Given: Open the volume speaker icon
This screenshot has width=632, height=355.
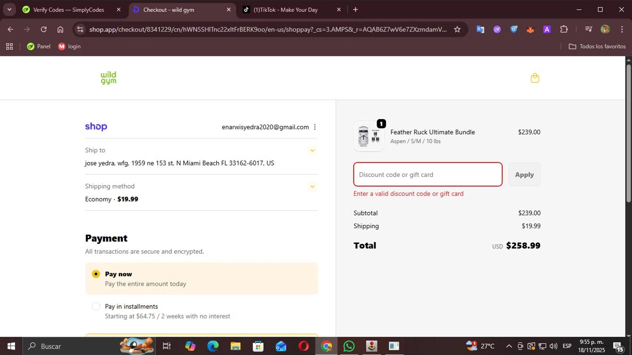Looking at the screenshot, I should point(554,346).
